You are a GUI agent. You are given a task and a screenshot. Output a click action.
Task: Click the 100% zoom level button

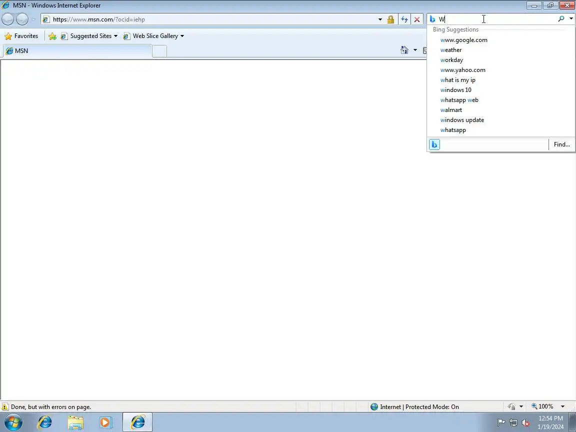[x=542, y=406]
